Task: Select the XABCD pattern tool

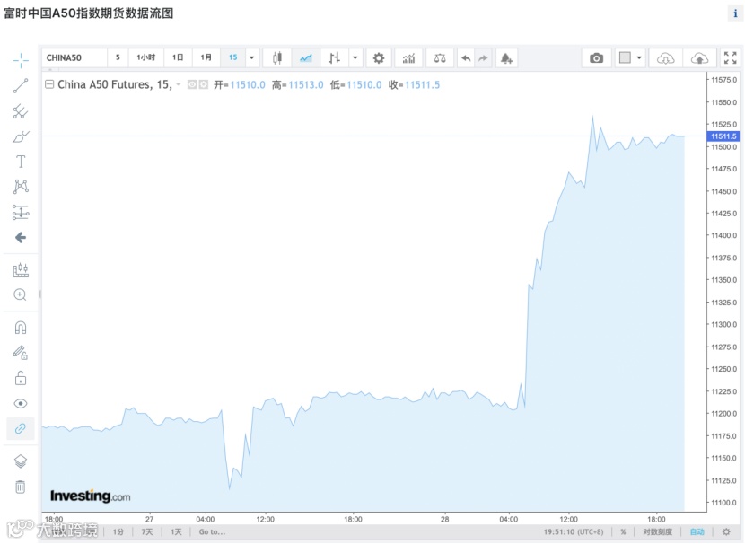Action: [x=21, y=186]
